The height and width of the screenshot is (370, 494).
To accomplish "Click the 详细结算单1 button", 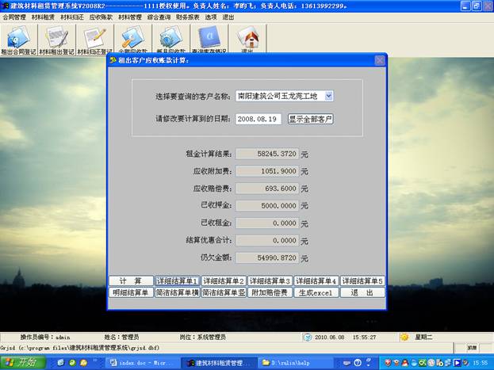I will pos(177,281).
